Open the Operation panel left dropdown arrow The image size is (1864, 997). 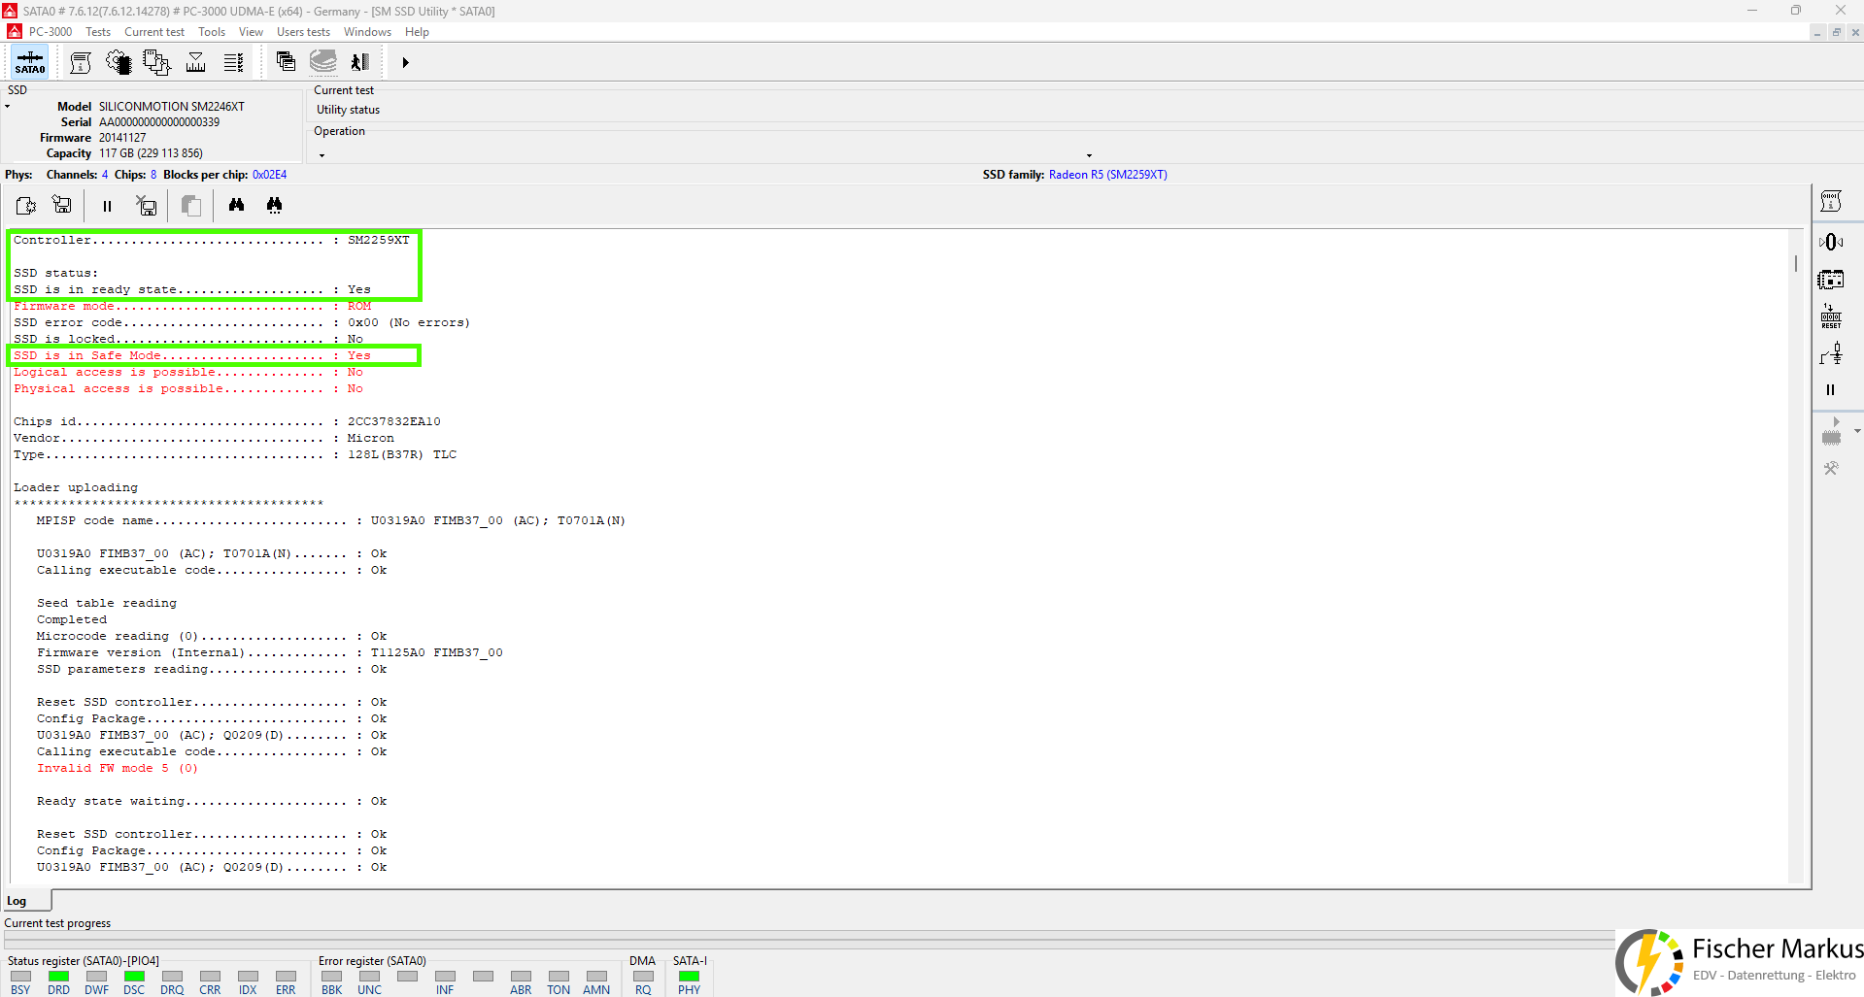[x=322, y=155]
